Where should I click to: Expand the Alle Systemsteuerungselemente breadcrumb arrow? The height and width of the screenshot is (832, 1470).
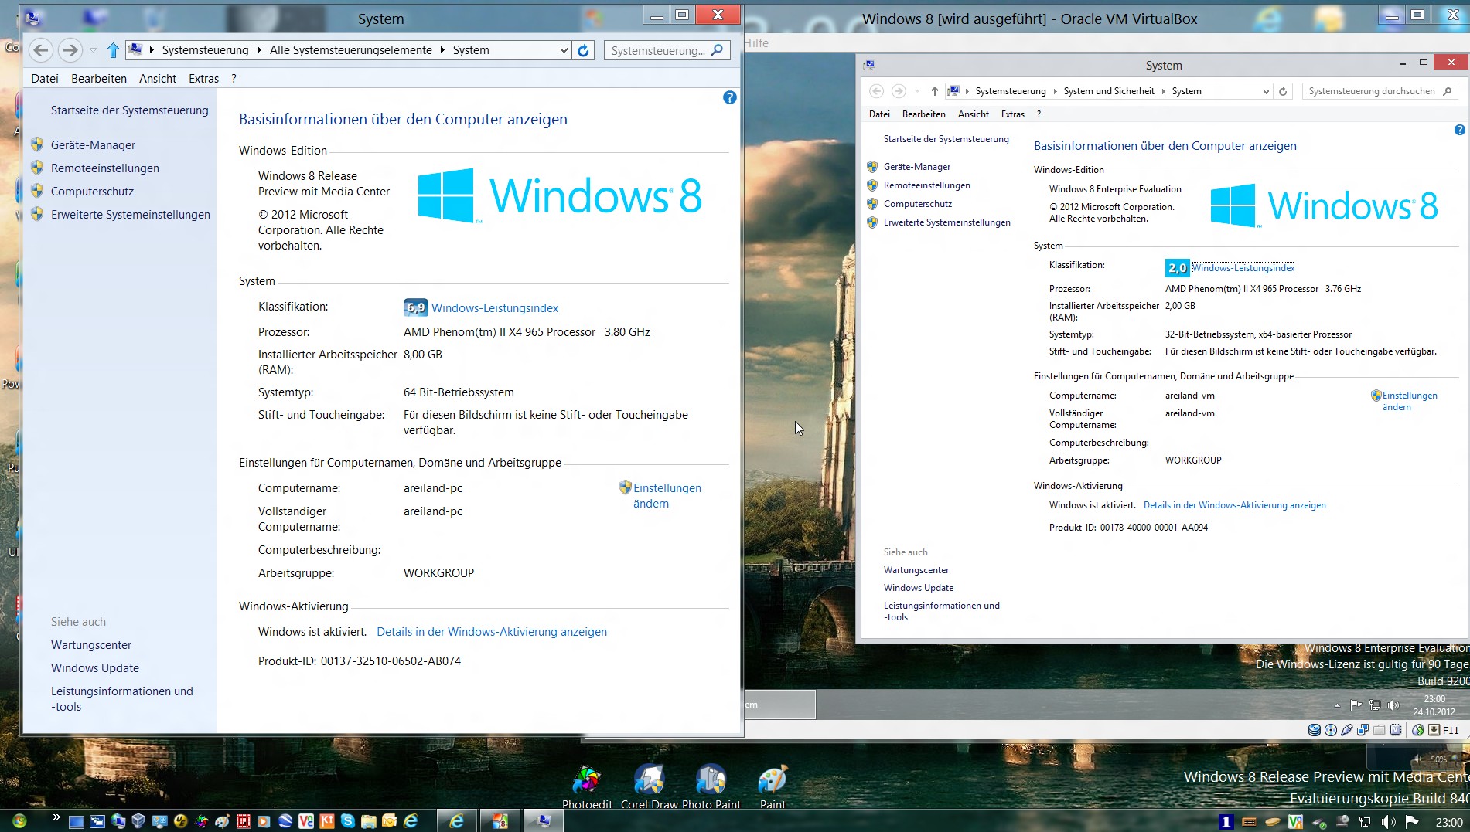[x=442, y=50]
